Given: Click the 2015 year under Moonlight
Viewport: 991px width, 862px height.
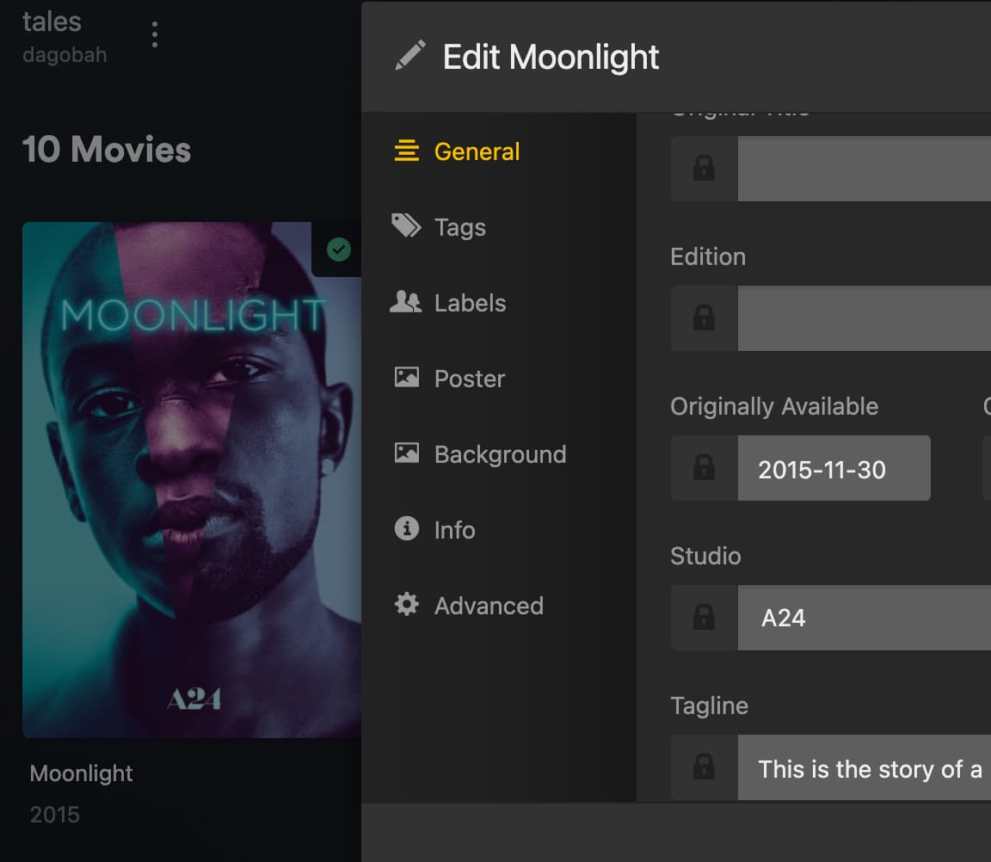Looking at the screenshot, I should (x=54, y=815).
